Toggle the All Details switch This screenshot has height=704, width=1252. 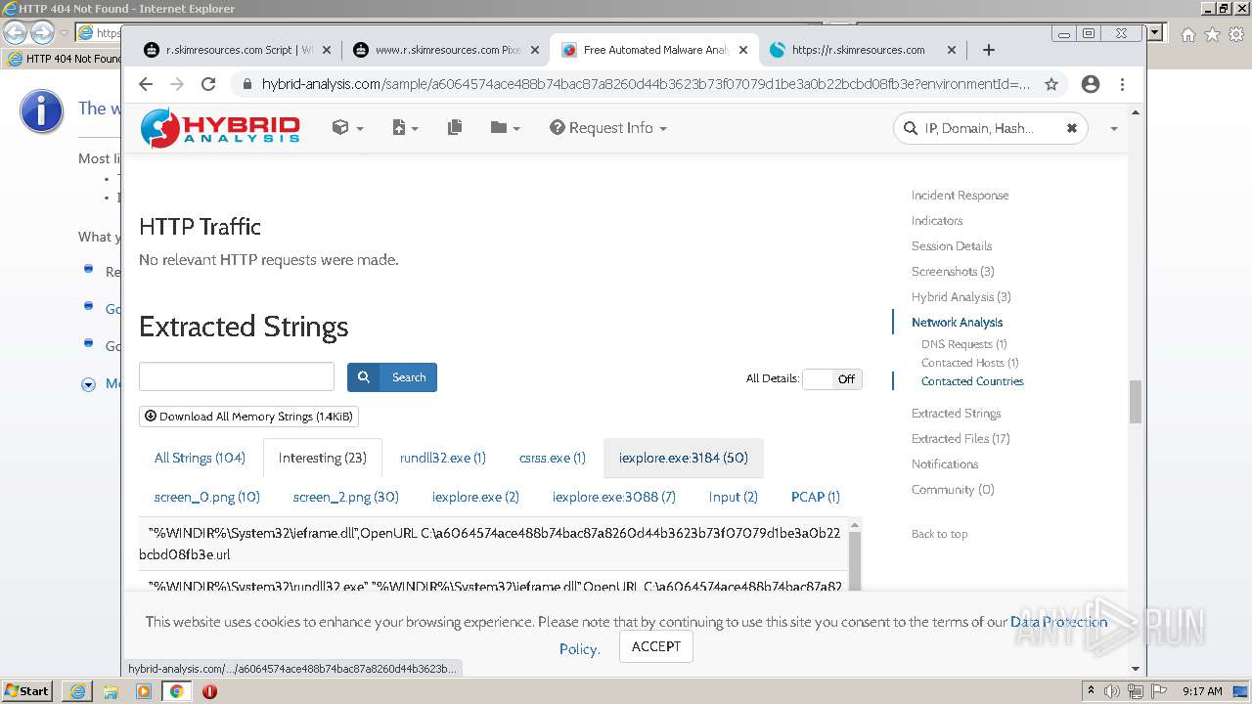coord(832,379)
